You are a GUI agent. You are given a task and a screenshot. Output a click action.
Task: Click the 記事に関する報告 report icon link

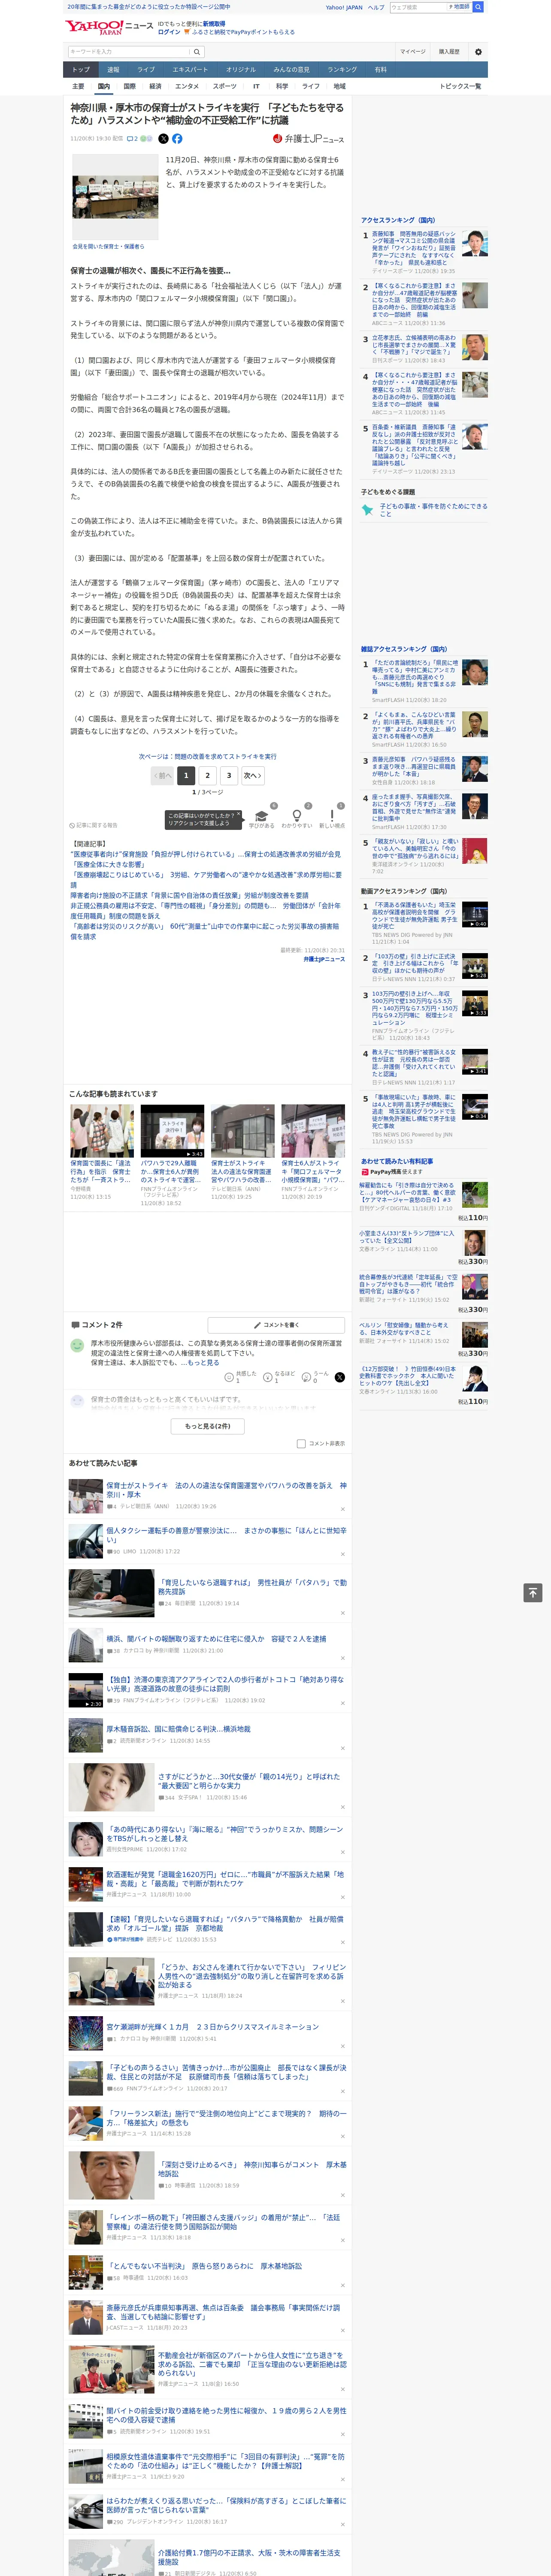[93, 825]
